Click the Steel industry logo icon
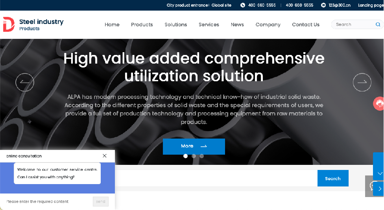 pos(9,24)
